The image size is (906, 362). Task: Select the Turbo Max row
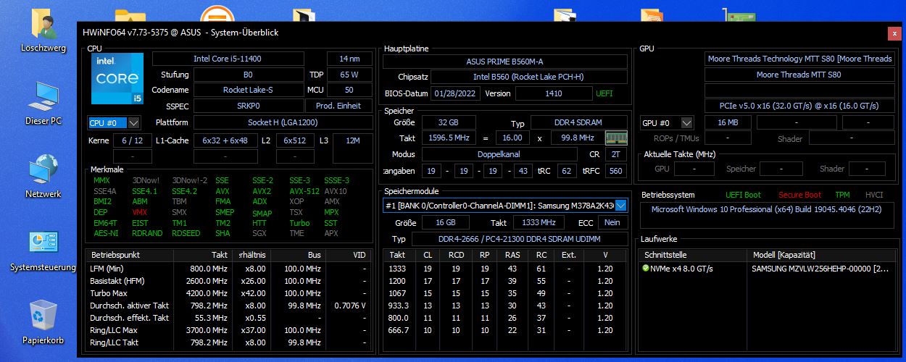pos(230,293)
